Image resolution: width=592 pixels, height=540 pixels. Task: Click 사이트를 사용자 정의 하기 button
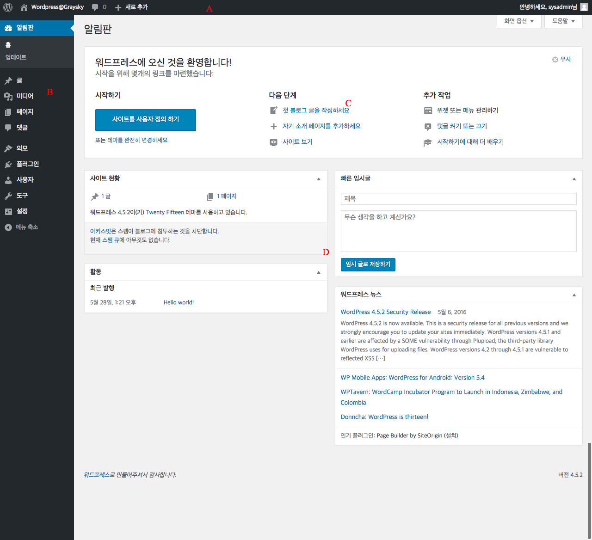point(146,120)
